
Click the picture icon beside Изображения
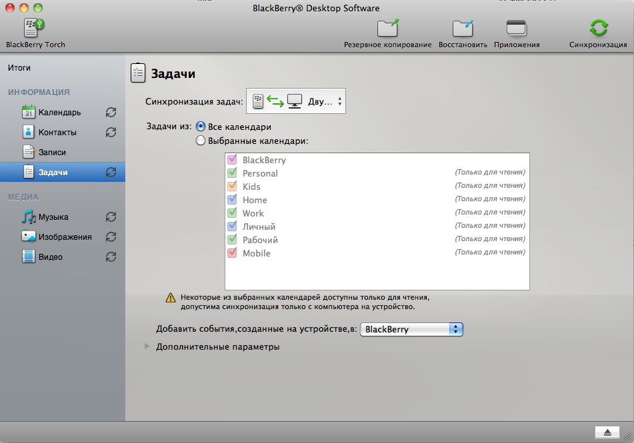coord(28,236)
